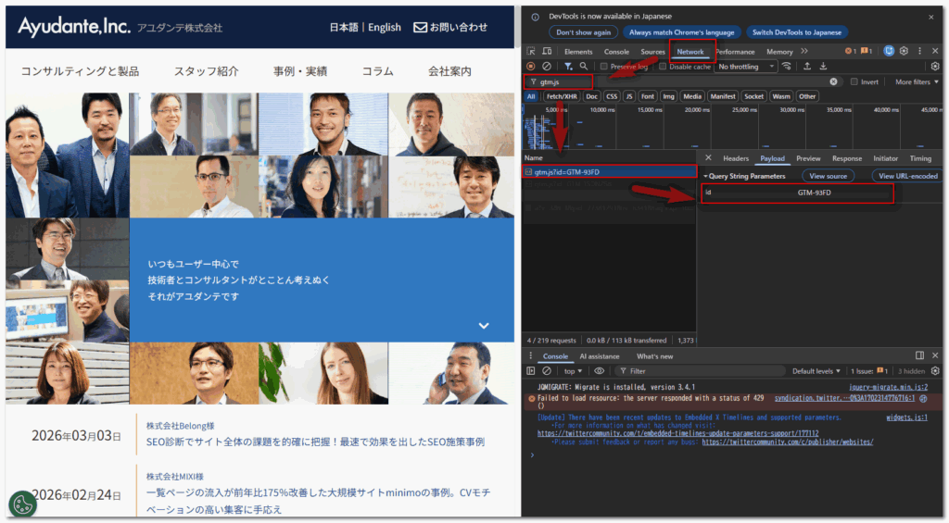Viewport: 949px width, 523px height.
Task: Stop recording the network log
Action: pos(531,67)
